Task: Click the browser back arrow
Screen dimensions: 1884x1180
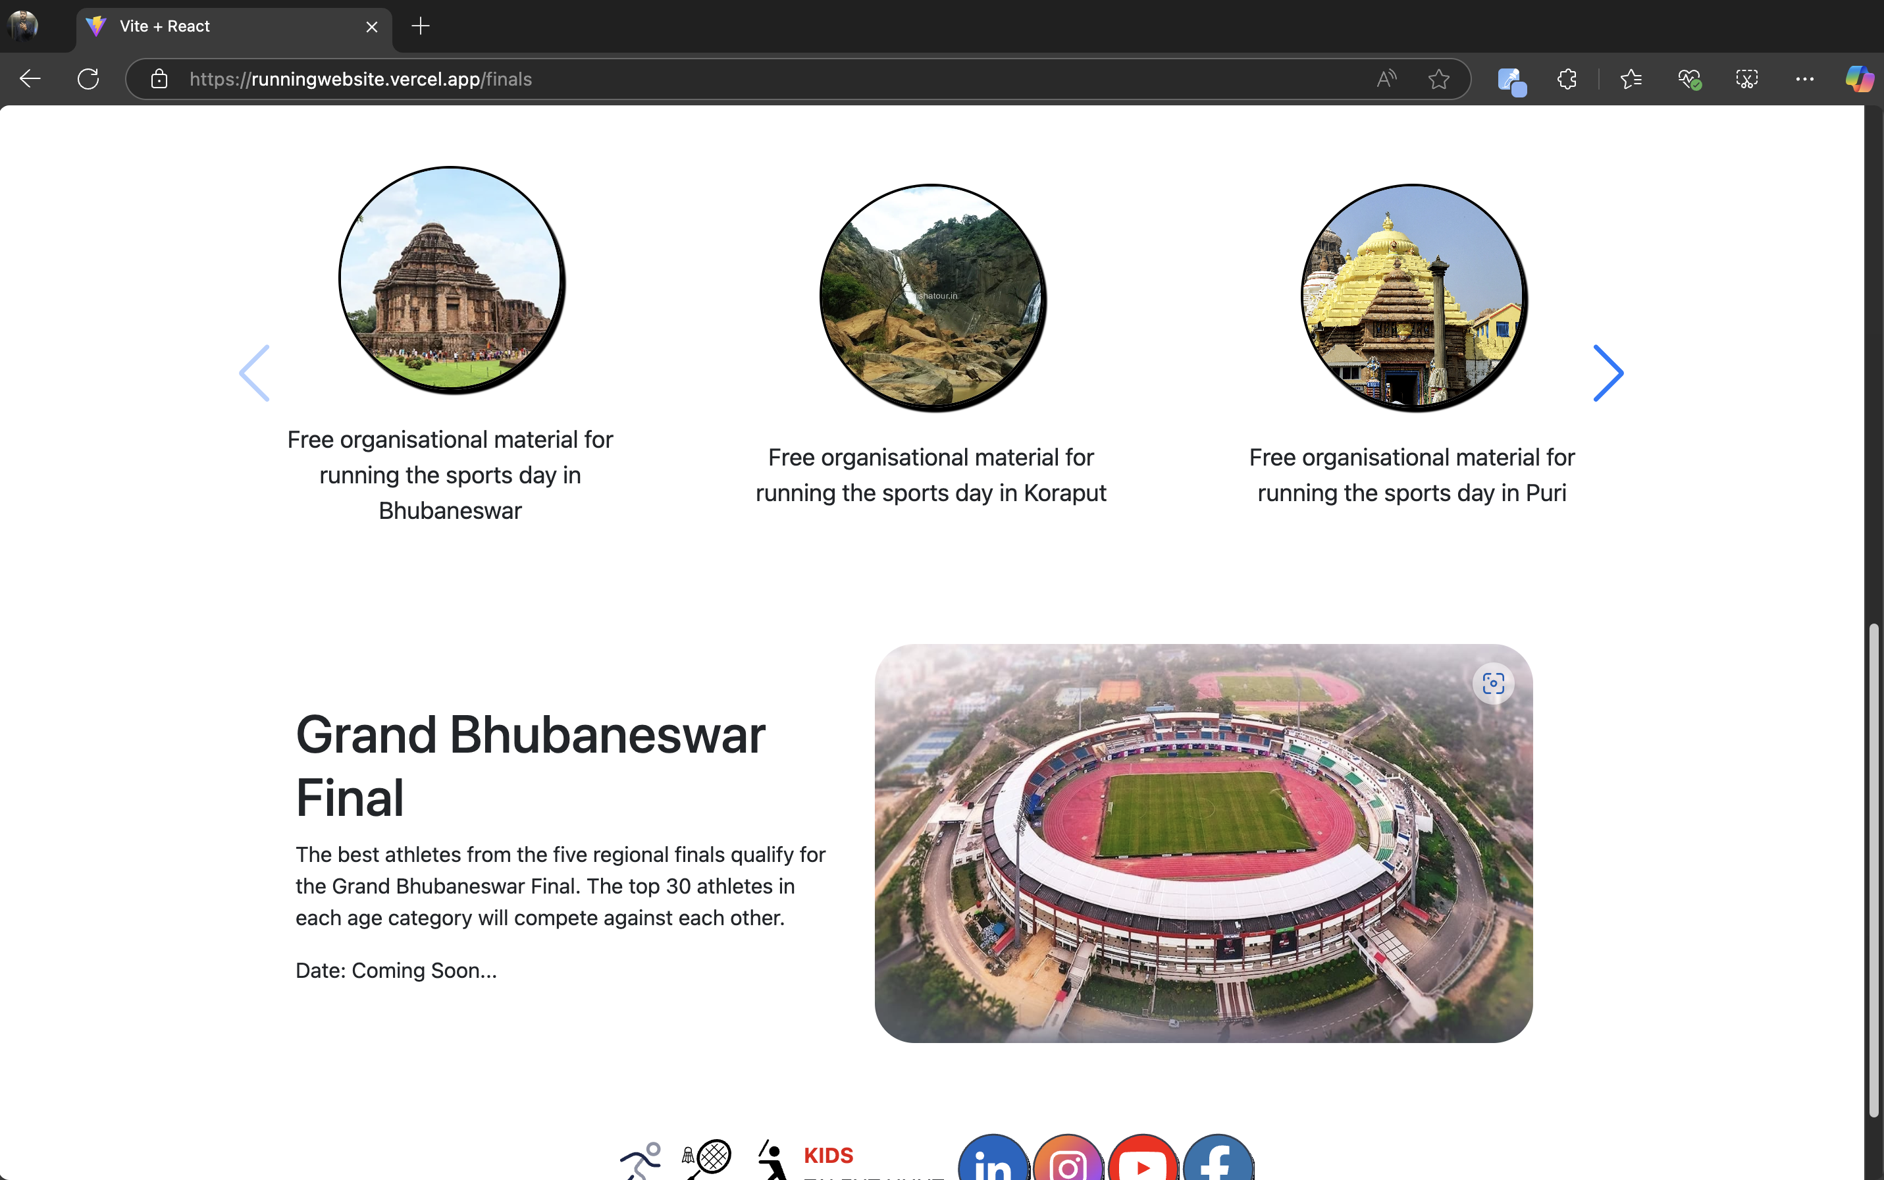Action: 30,79
